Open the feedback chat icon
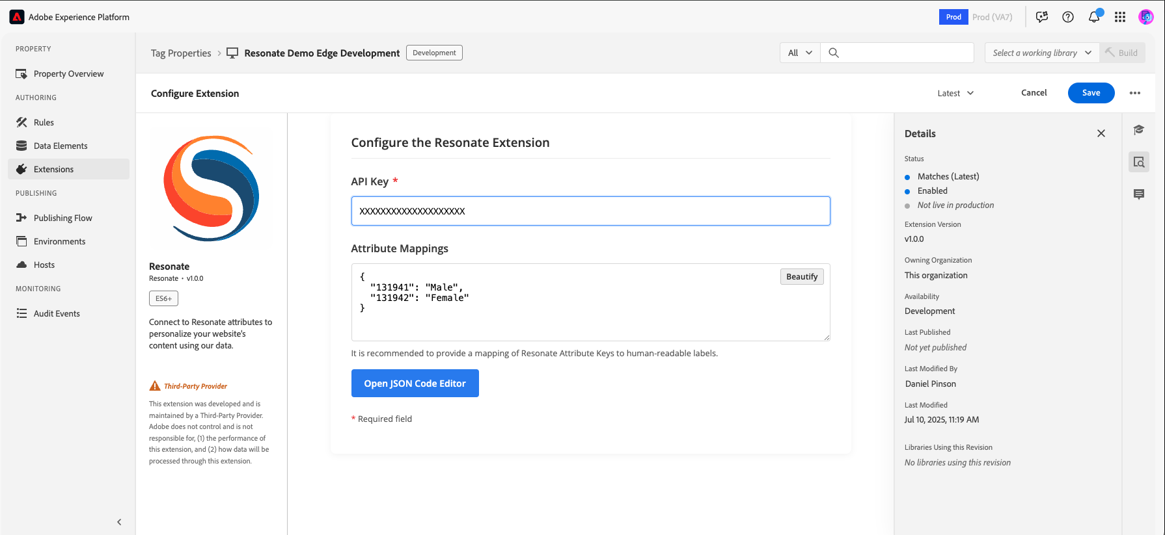Viewport: 1165px width, 535px height. point(1042,17)
